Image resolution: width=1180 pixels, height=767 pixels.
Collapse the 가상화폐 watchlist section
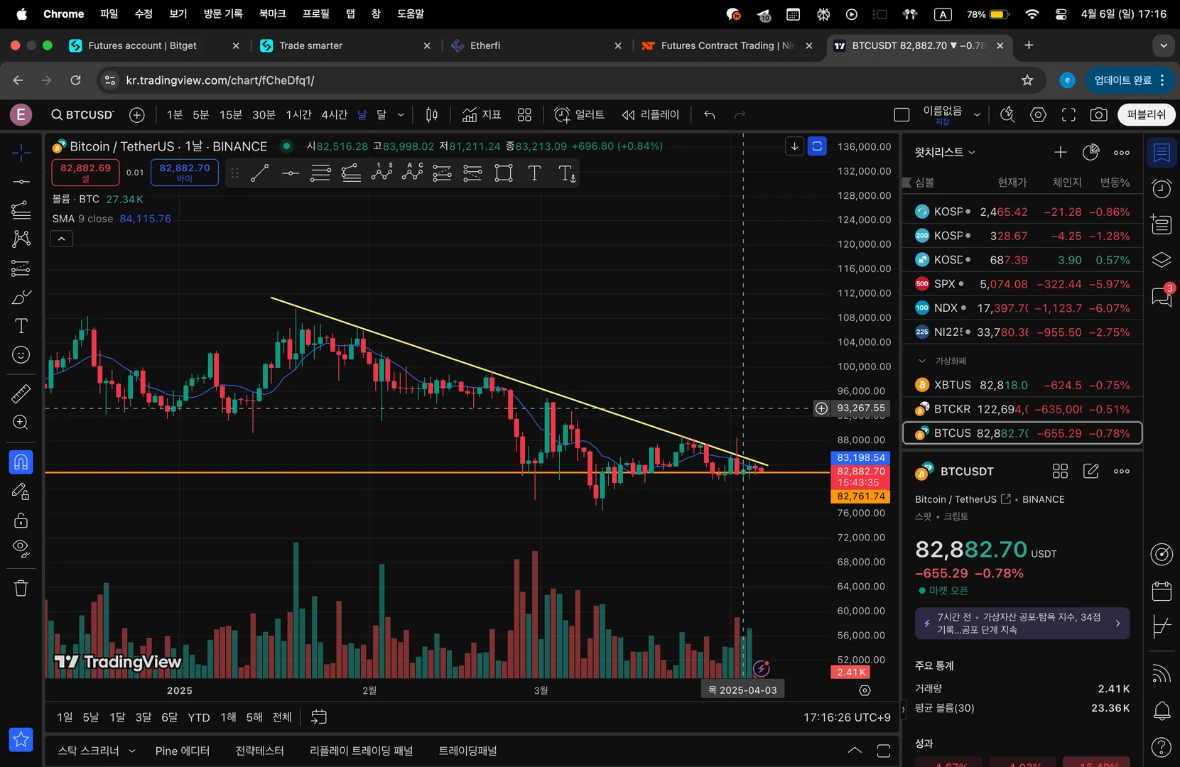point(922,361)
